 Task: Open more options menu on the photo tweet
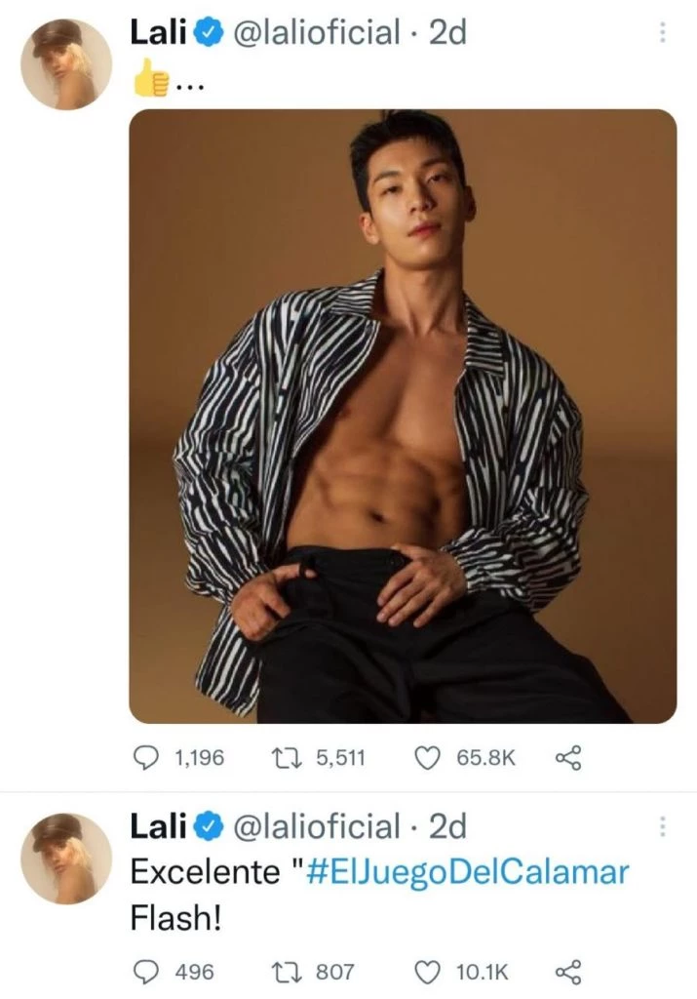663,33
